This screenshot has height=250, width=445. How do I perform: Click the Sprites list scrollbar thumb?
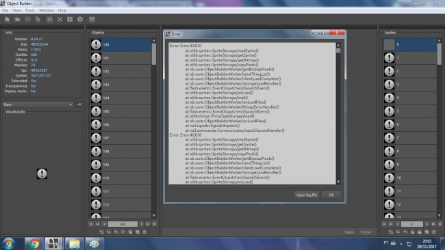point(439,54)
